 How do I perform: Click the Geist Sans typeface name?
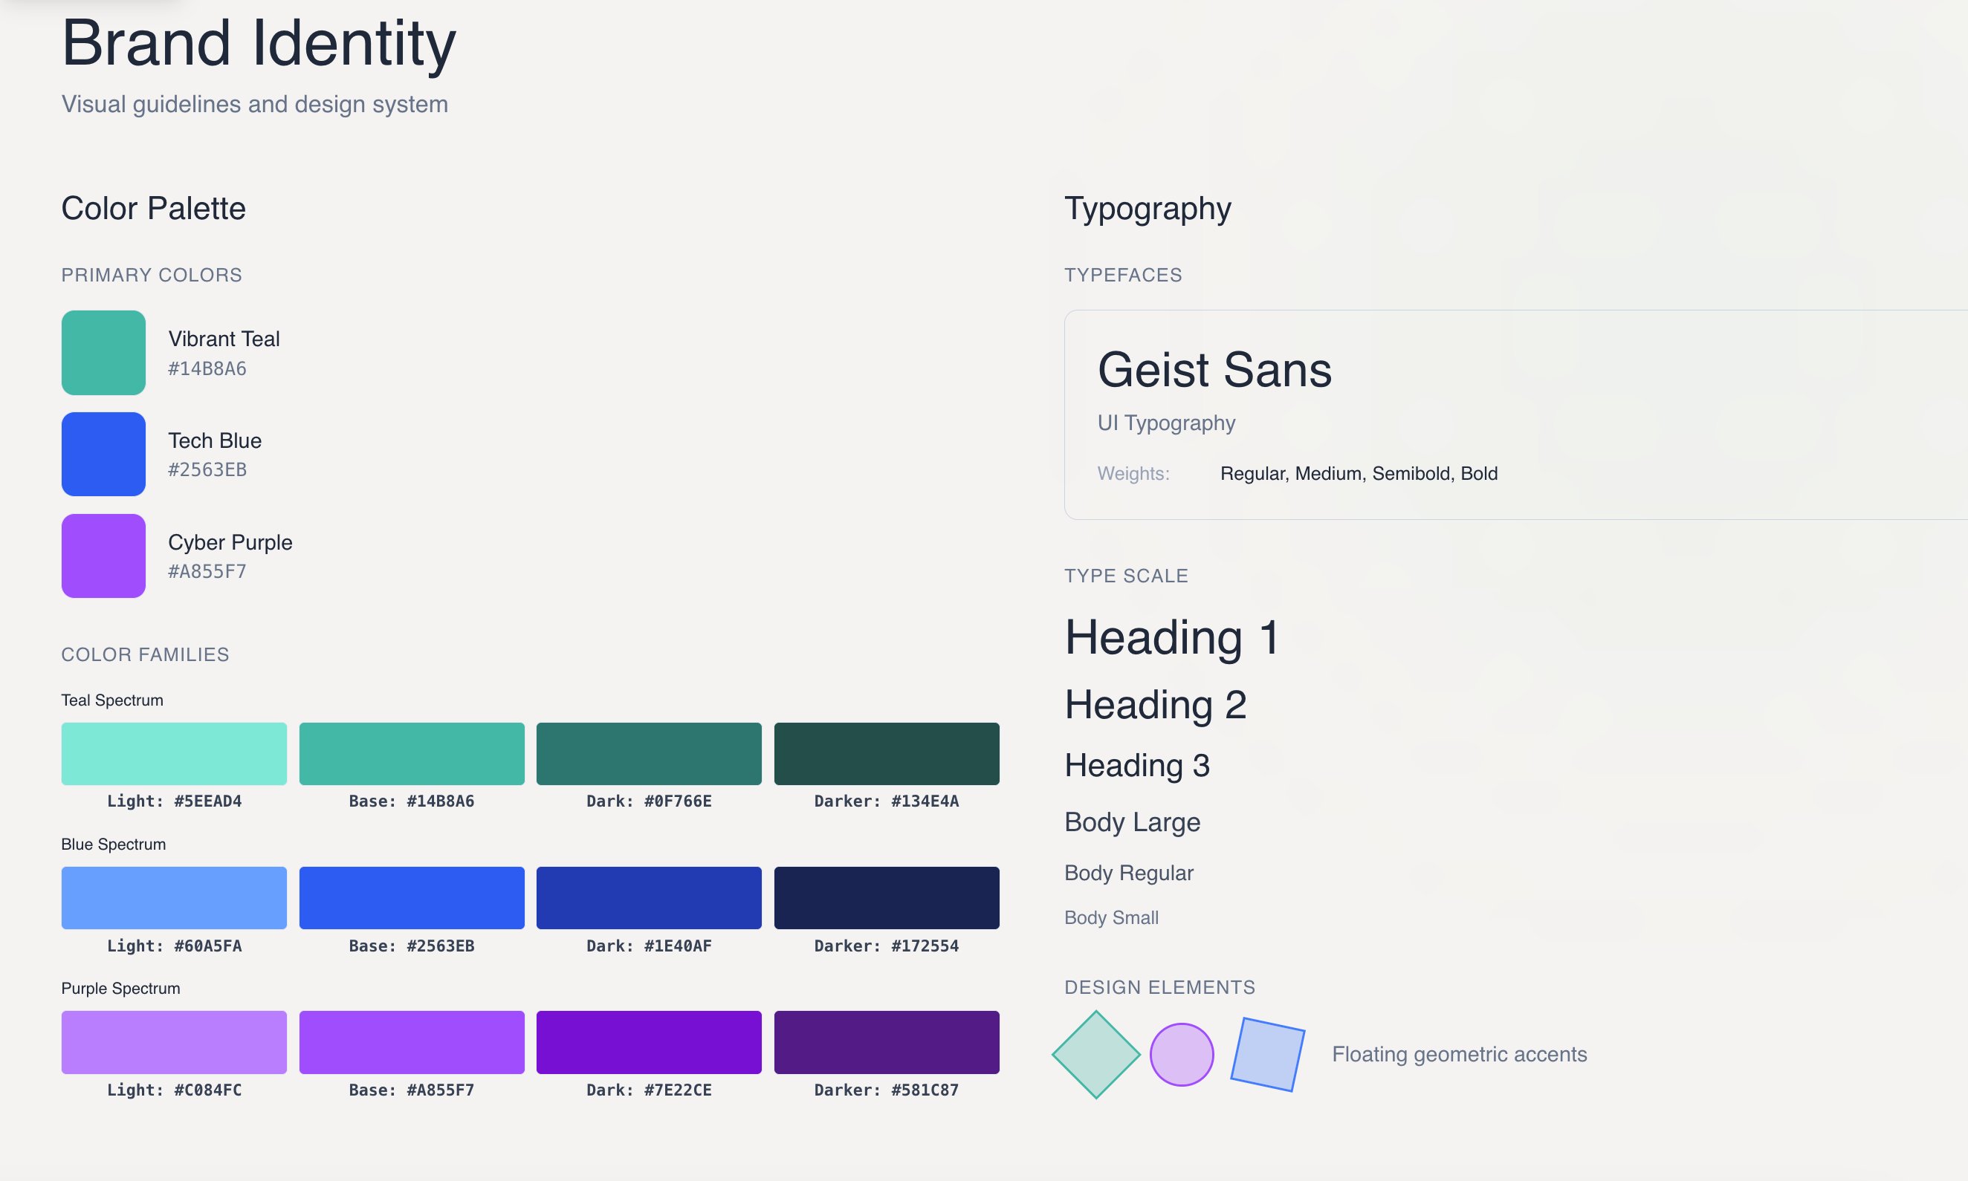click(1215, 370)
